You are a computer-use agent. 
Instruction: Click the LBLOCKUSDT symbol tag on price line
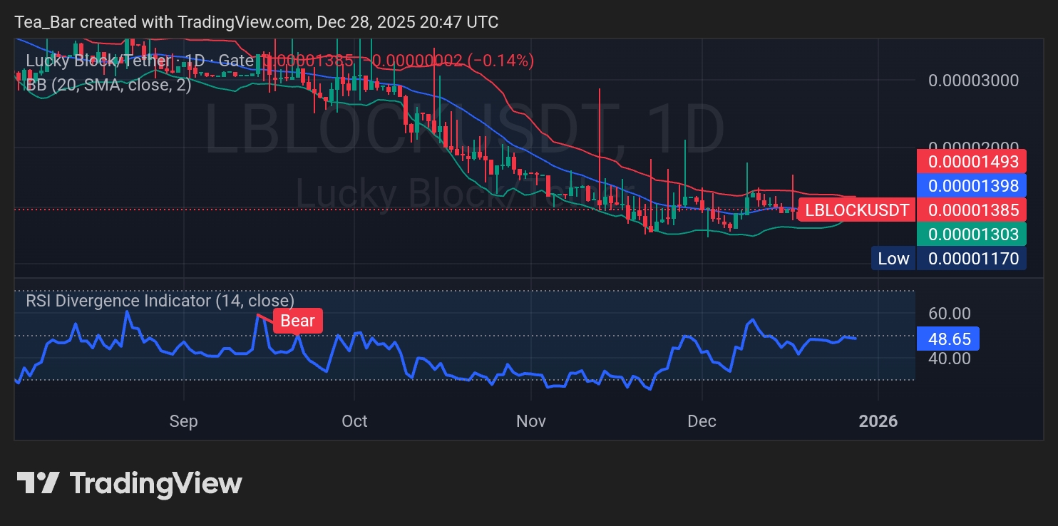(857, 210)
